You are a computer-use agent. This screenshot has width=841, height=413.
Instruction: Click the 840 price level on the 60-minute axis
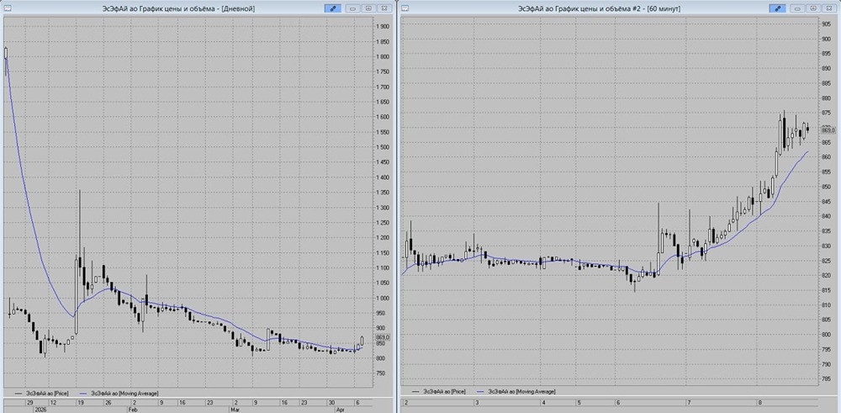[x=827, y=216]
